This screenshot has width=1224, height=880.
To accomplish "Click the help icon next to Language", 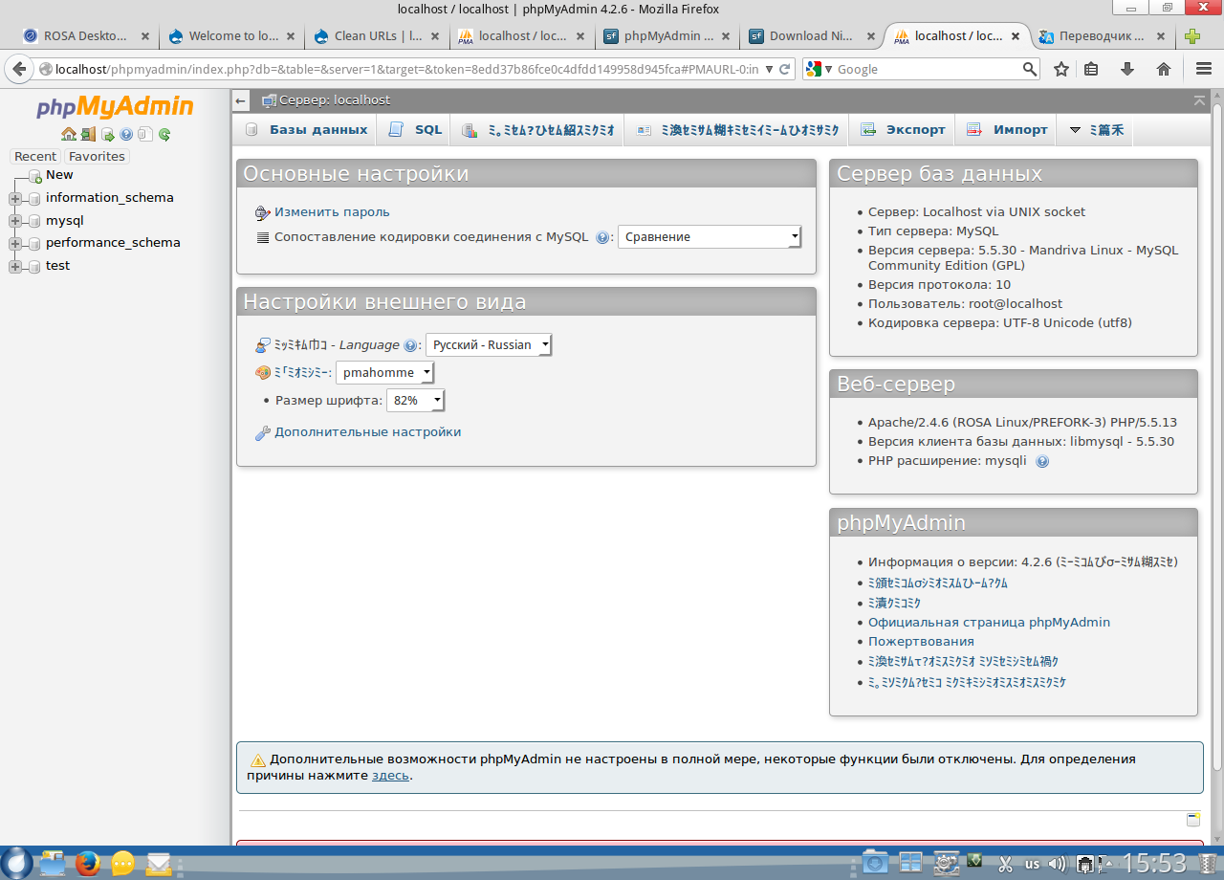I will 410,345.
